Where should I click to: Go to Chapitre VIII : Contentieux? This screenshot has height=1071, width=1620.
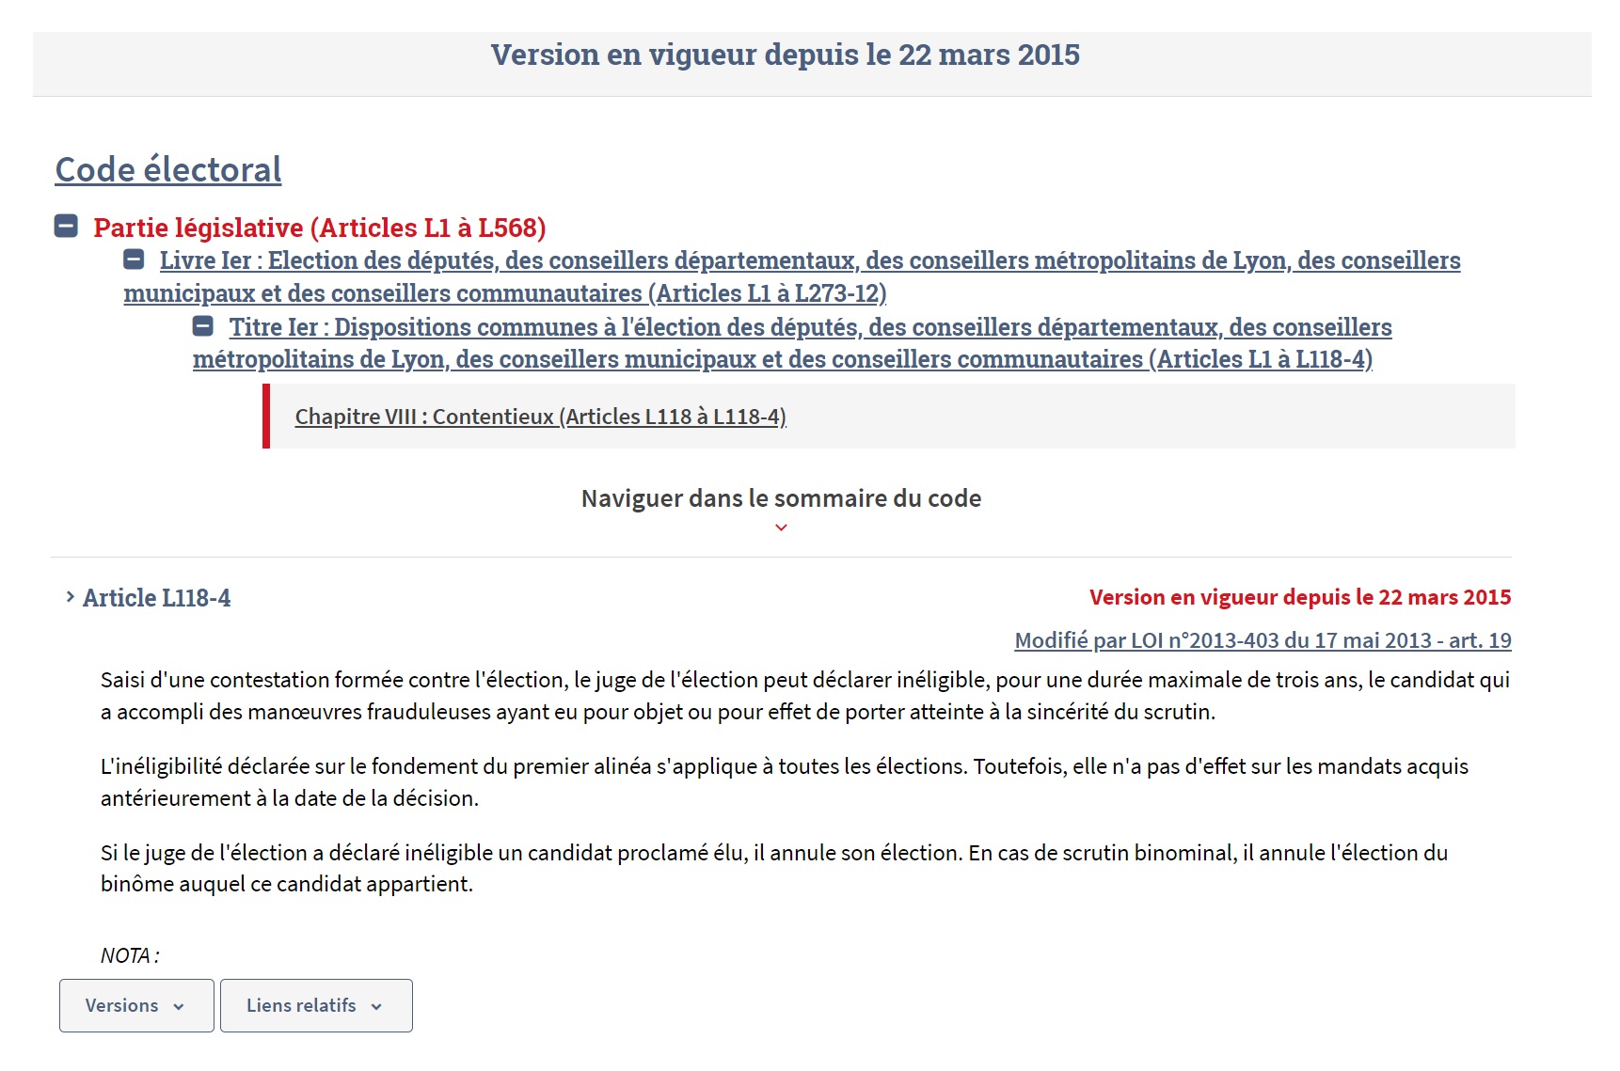[540, 417]
